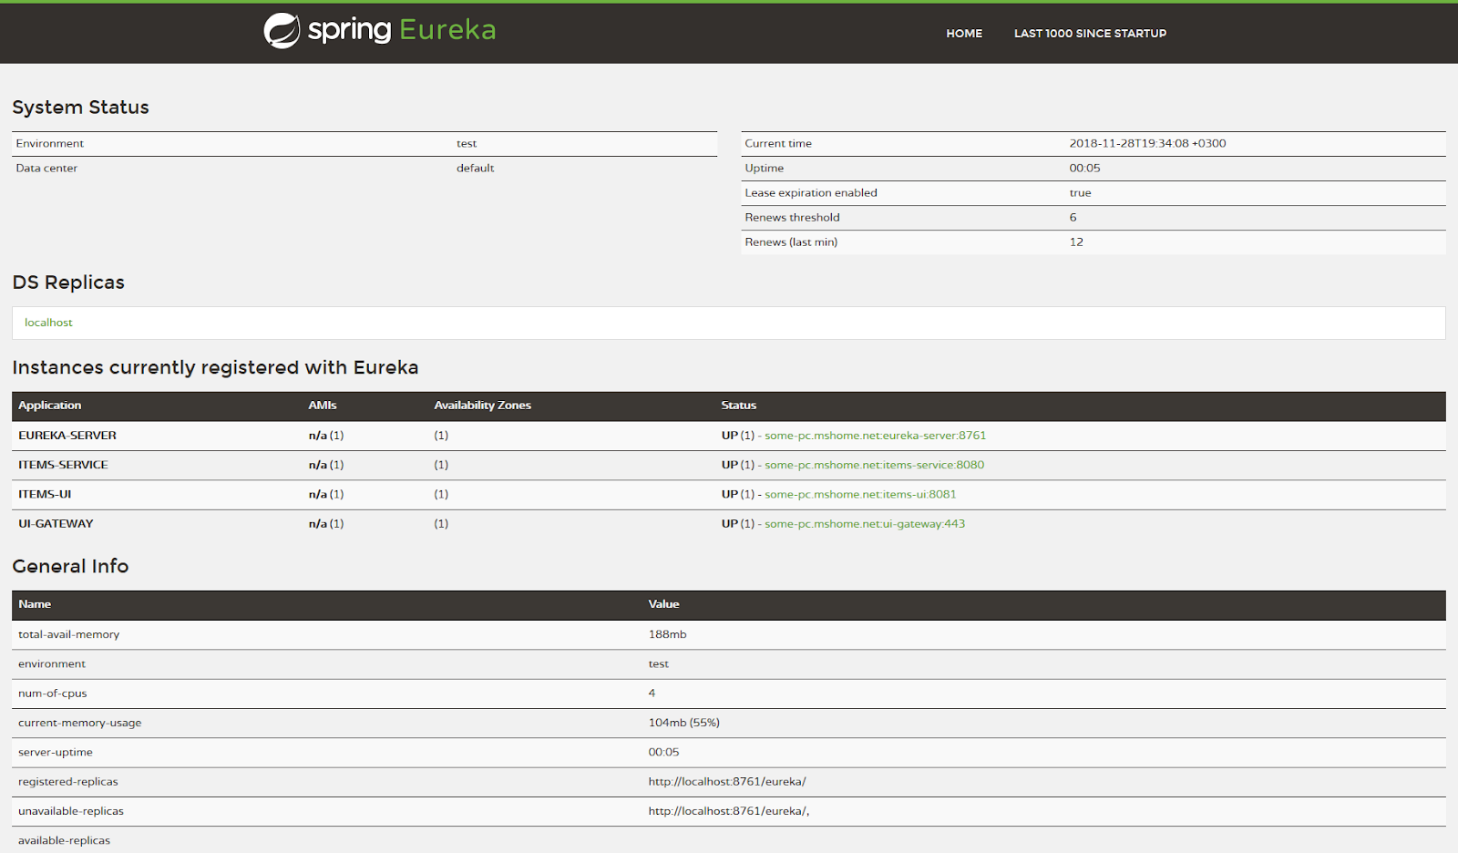The image size is (1458, 853).
Task: Click the Application column header
Action: coord(50,406)
